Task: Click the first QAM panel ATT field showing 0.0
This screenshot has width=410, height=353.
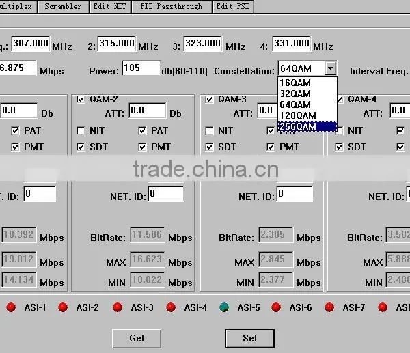Action: tap(19, 111)
